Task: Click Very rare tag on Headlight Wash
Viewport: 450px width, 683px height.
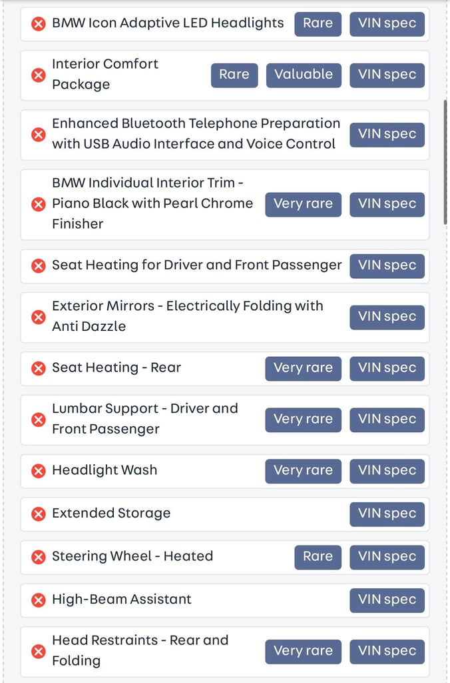Action: coord(303,470)
